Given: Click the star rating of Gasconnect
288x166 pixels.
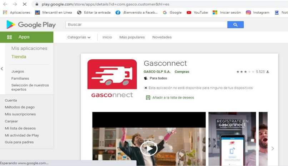Looking at the screenshot, I should [x=245, y=72].
